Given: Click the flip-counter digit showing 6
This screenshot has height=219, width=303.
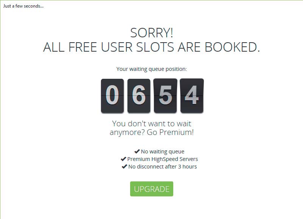Looking at the screenshot, I should [x=139, y=96].
